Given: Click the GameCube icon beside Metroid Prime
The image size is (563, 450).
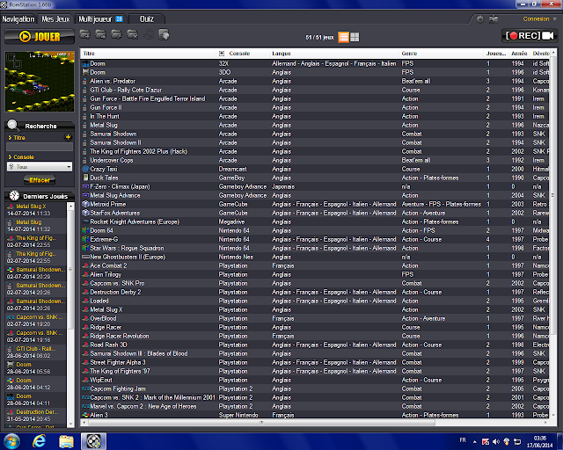Looking at the screenshot, I should (85, 204).
